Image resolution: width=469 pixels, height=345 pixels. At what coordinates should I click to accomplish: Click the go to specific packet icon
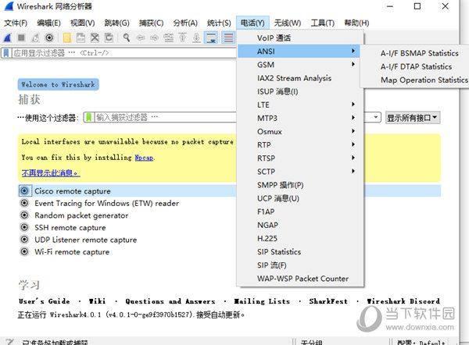[168, 38]
